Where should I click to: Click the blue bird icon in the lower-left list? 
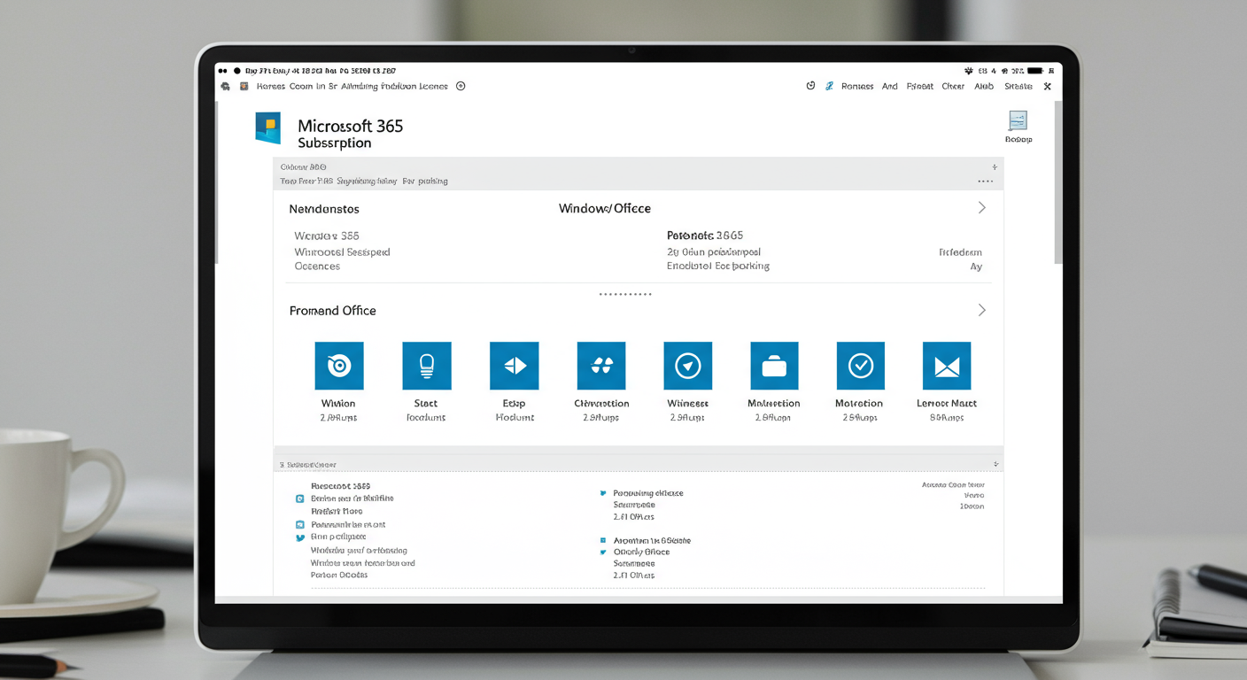point(299,537)
